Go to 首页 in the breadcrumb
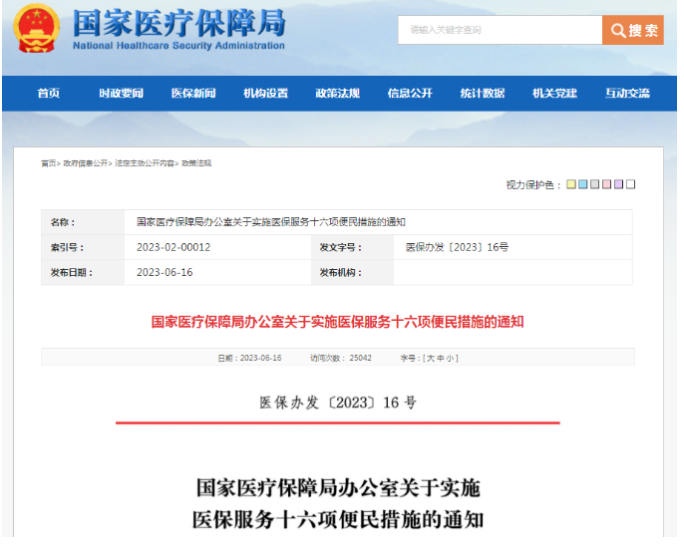The height and width of the screenshot is (544, 684). pos(49,163)
